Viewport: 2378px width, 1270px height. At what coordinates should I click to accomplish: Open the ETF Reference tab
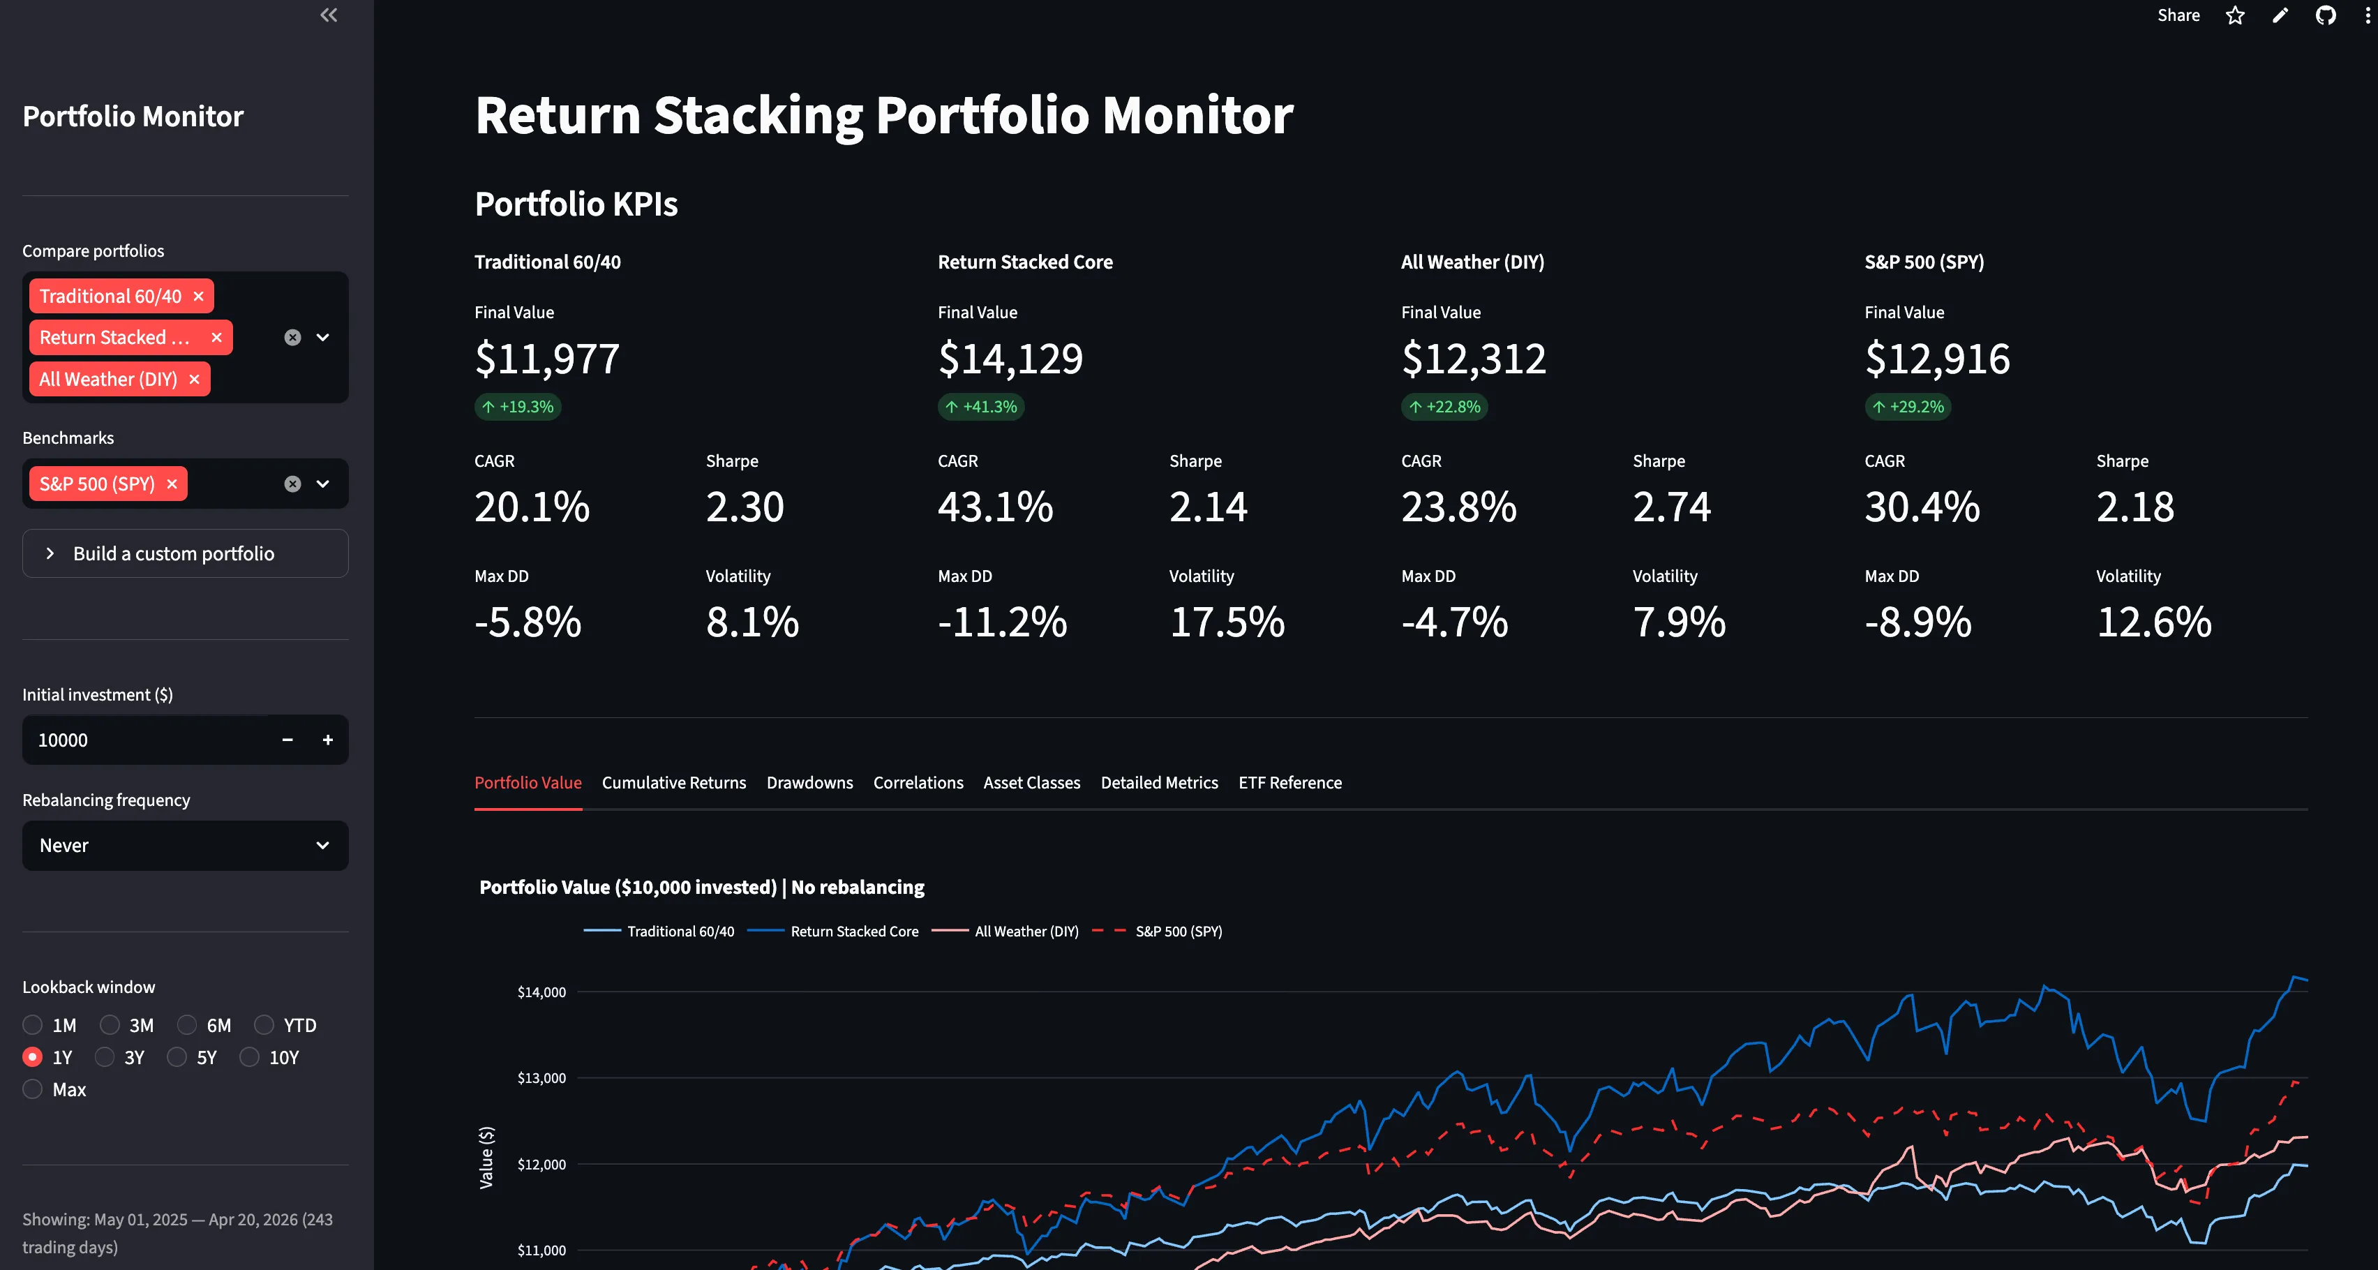[x=1291, y=783]
